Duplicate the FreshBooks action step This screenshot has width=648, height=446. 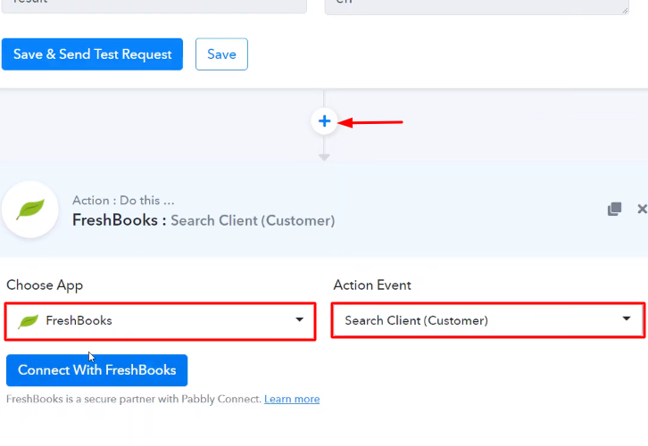pos(614,209)
